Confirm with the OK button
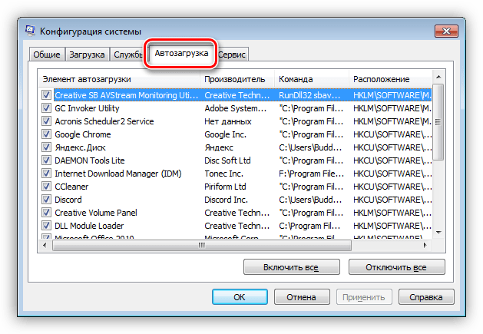Screen dimensions: 483x334 (x=240, y=297)
